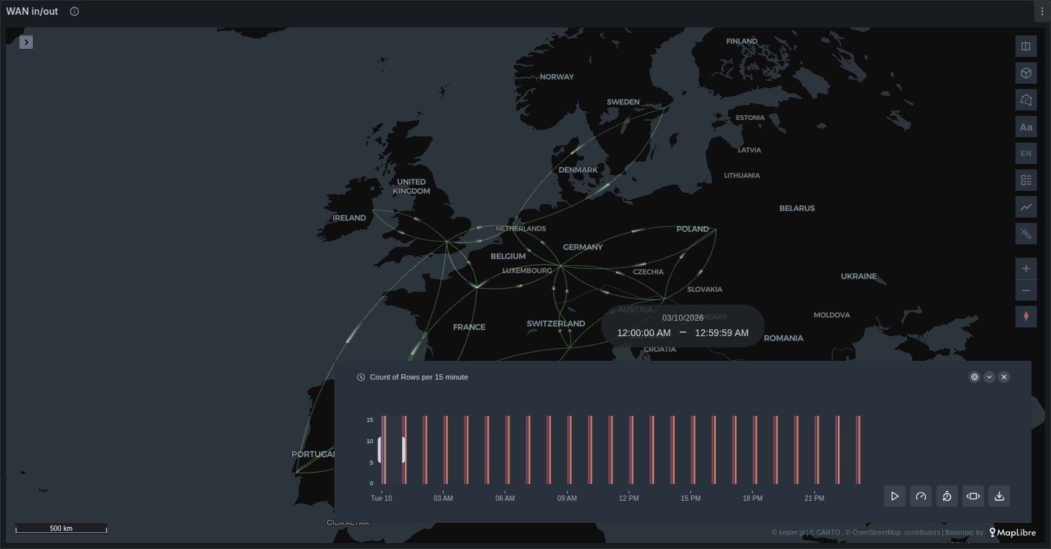Image resolution: width=1051 pixels, height=549 pixels.
Task: Close the time playback widget
Action: click(1004, 377)
